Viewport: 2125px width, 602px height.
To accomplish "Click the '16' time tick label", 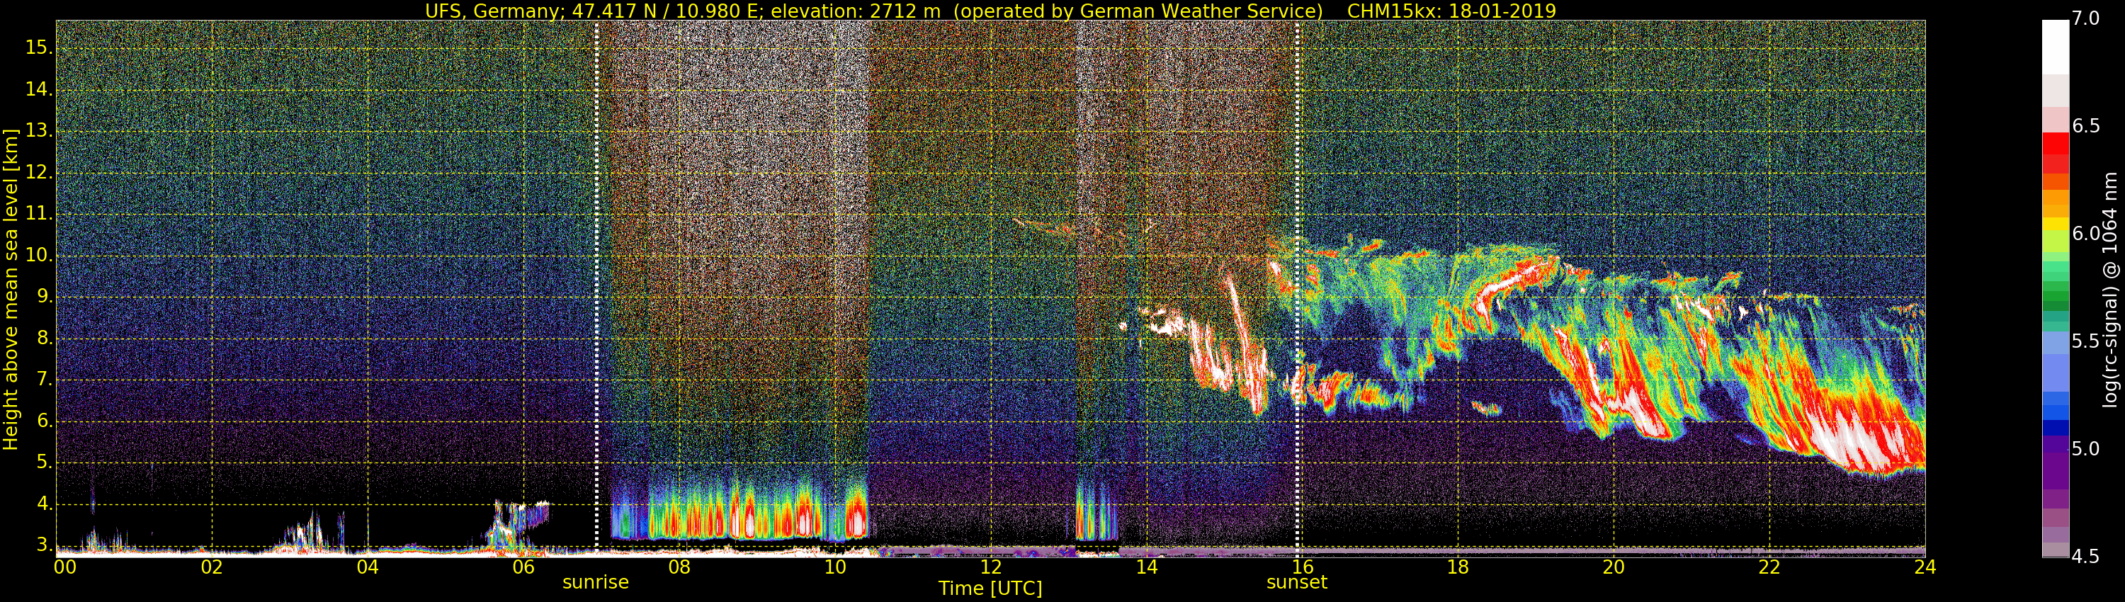I will (1303, 567).
